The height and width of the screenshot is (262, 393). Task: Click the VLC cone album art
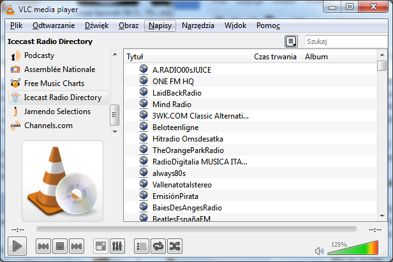click(x=63, y=181)
